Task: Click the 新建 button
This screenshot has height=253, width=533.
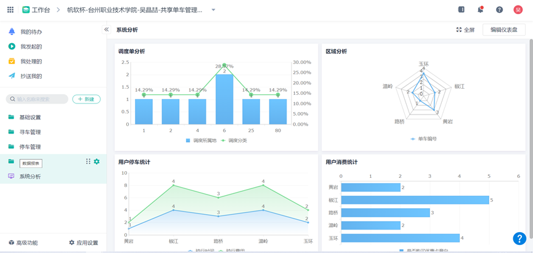Action: pyautogui.click(x=86, y=99)
